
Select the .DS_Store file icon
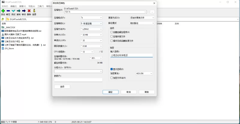click(3, 48)
